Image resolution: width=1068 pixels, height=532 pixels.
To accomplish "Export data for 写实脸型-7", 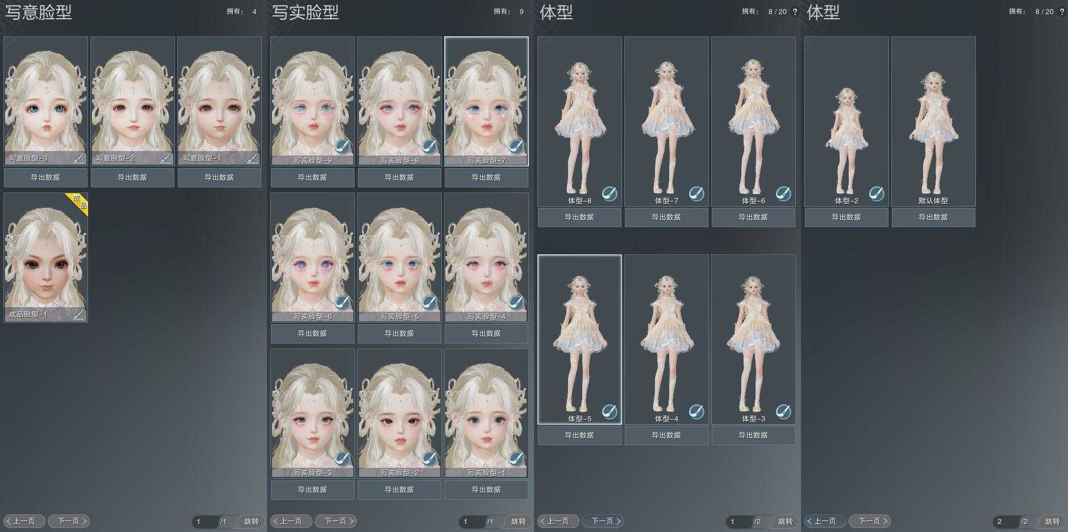I will tap(486, 178).
